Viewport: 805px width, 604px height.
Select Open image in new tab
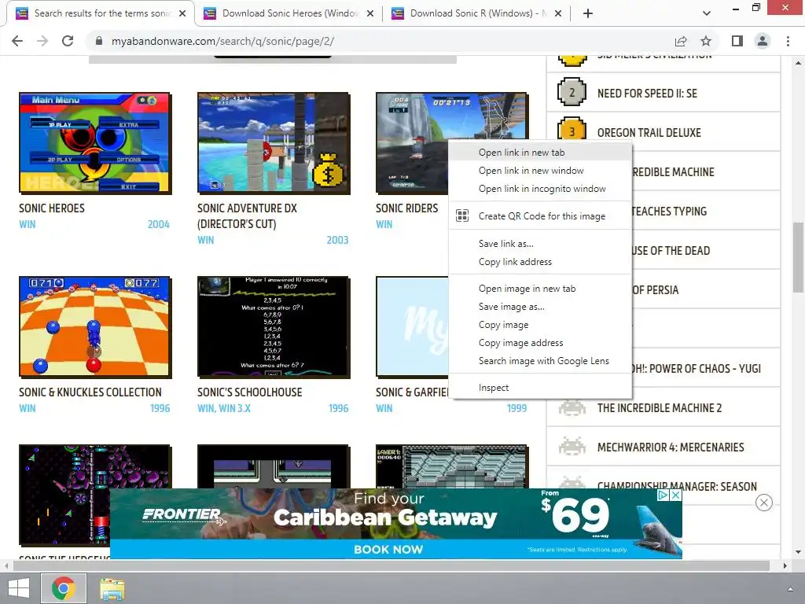(x=540, y=289)
